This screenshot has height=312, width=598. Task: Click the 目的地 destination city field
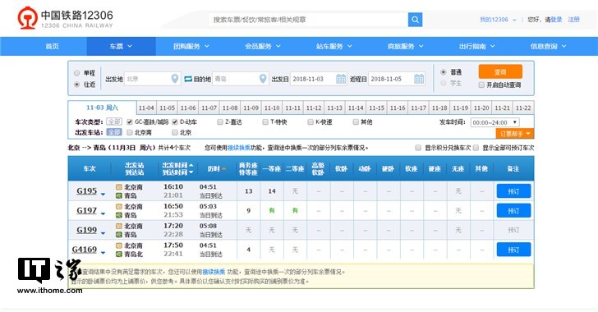(x=240, y=79)
